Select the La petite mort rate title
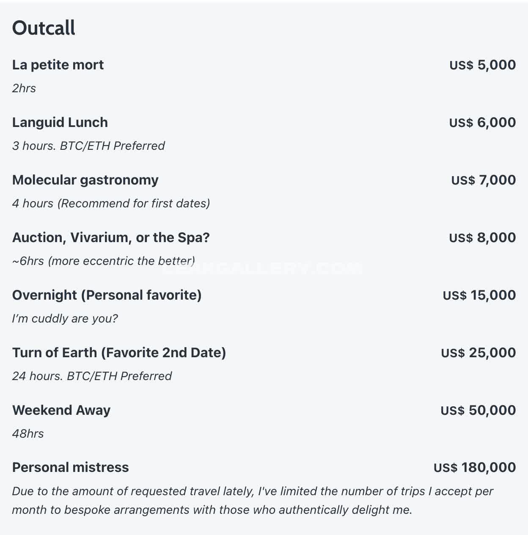The image size is (528, 535). click(58, 65)
